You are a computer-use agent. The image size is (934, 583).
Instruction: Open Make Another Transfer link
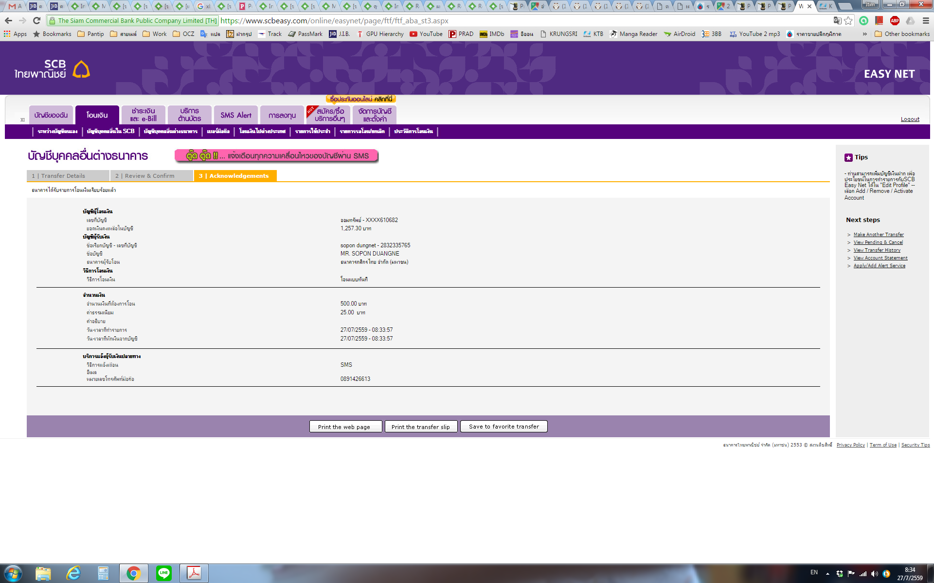coord(879,235)
